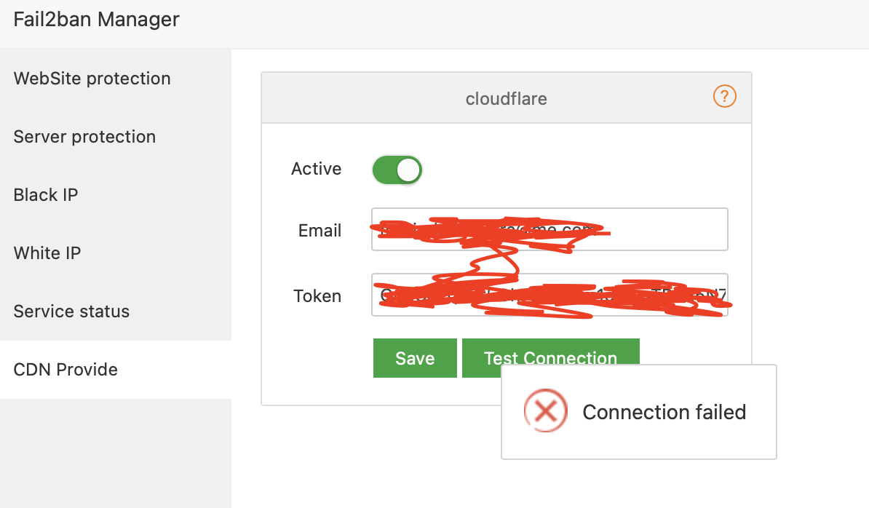Run Test Connection for cloudflare
Viewport: 869px width, 508px height.
pyautogui.click(x=551, y=358)
